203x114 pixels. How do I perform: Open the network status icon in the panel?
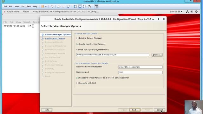pyautogui.click(x=187, y=12)
